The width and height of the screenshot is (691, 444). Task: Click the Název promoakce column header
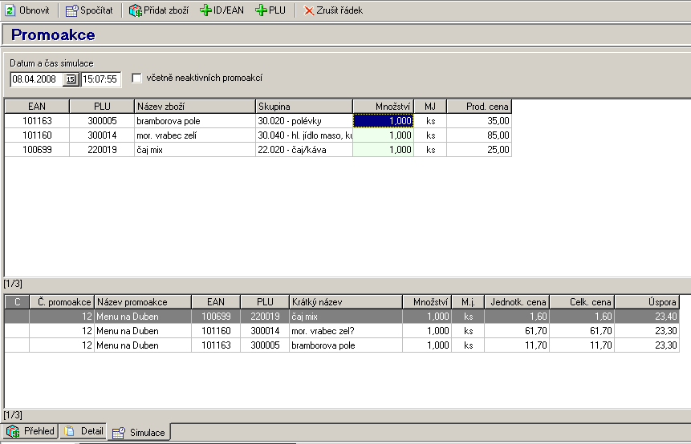pyautogui.click(x=143, y=302)
